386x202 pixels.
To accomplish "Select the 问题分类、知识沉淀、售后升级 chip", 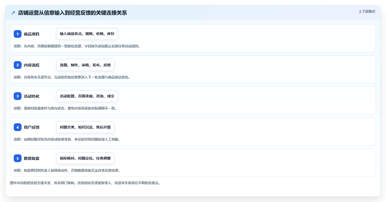I will point(85,127).
